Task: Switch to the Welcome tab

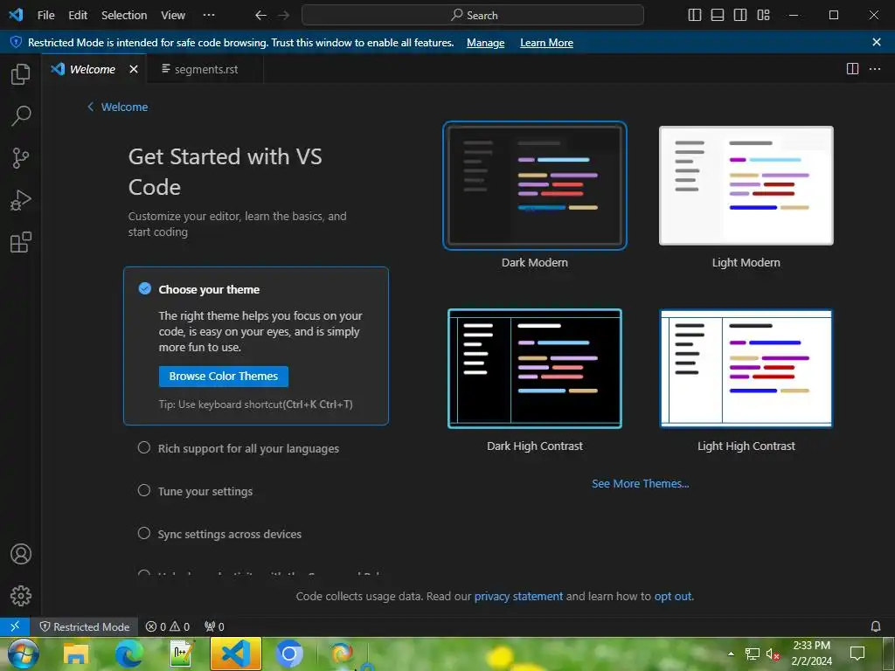Action: click(93, 69)
